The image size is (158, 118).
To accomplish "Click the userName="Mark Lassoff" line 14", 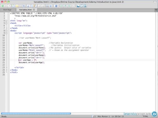I will tap(32, 45).
